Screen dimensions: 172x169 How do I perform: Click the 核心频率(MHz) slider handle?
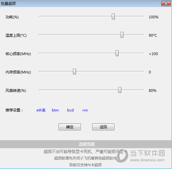(x=117, y=53)
